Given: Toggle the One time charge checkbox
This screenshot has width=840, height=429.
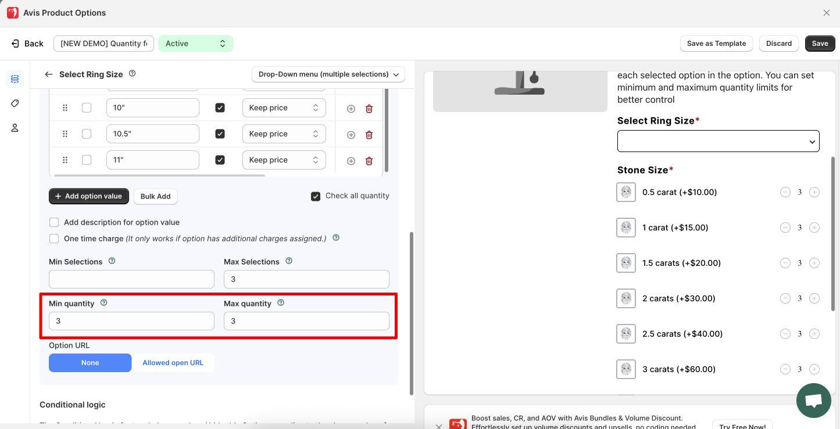Looking at the screenshot, I should [x=54, y=239].
